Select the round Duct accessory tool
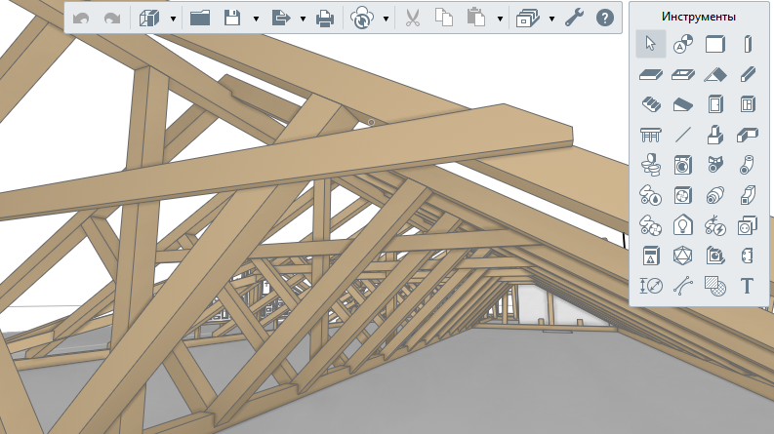This screenshot has width=774, height=434. tap(715, 195)
